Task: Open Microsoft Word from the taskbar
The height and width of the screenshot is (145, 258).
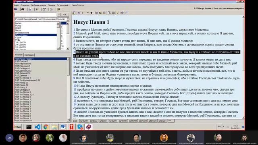Action: [63, 127]
